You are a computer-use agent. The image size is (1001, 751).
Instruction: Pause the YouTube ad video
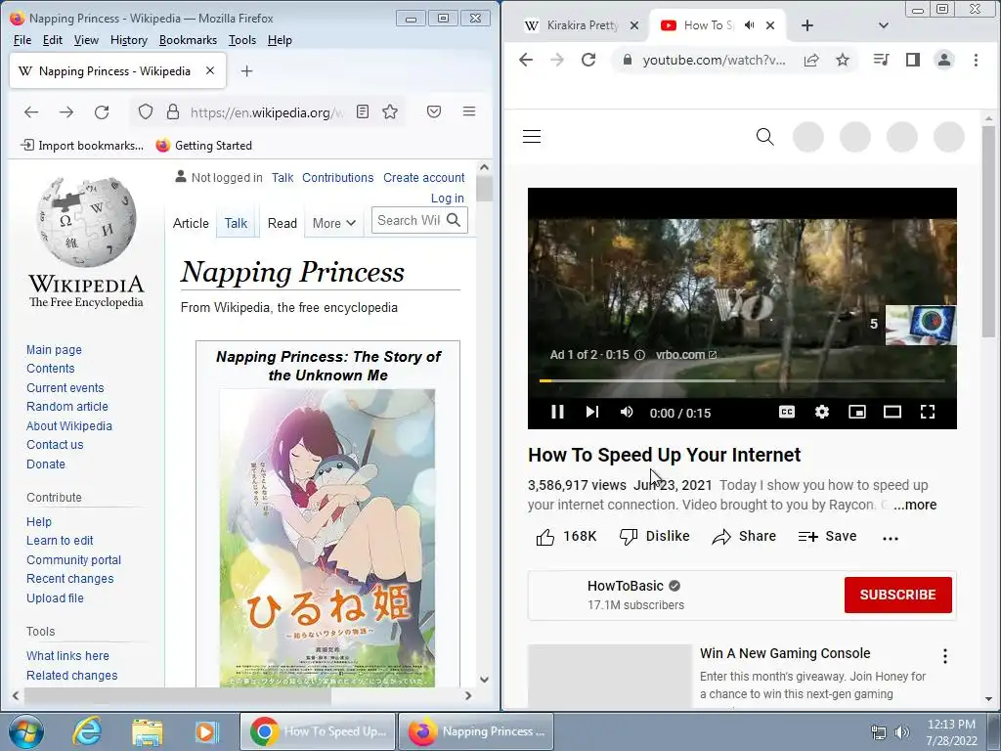(x=557, y=413)
